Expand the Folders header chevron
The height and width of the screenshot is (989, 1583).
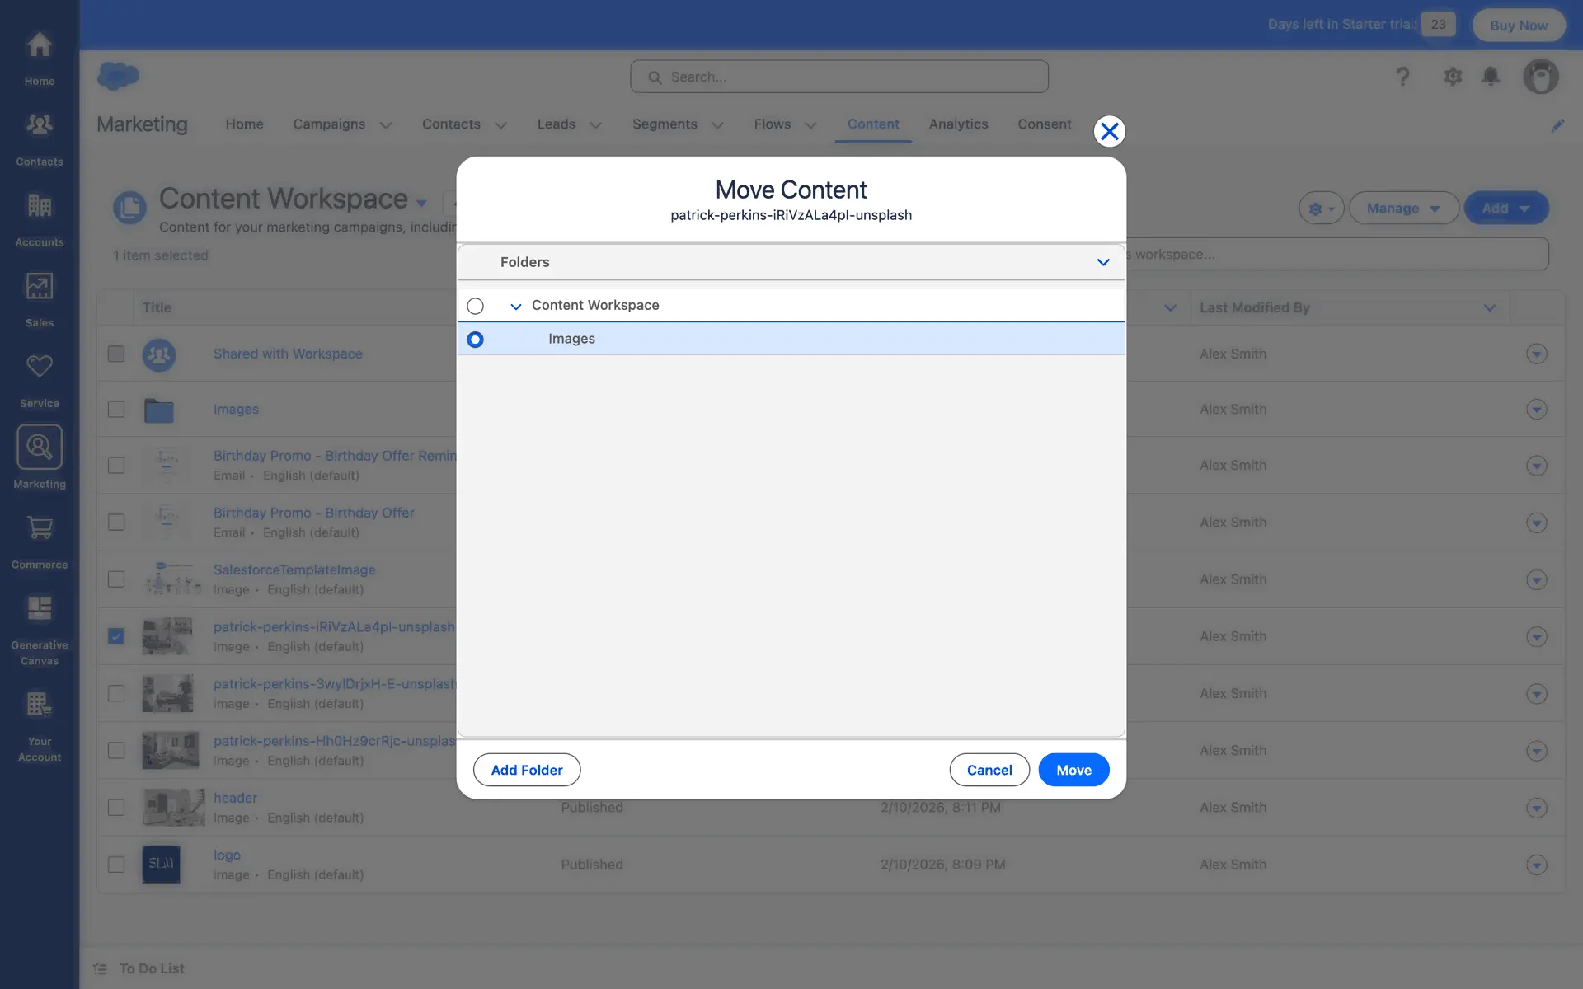pos(1102,262)
